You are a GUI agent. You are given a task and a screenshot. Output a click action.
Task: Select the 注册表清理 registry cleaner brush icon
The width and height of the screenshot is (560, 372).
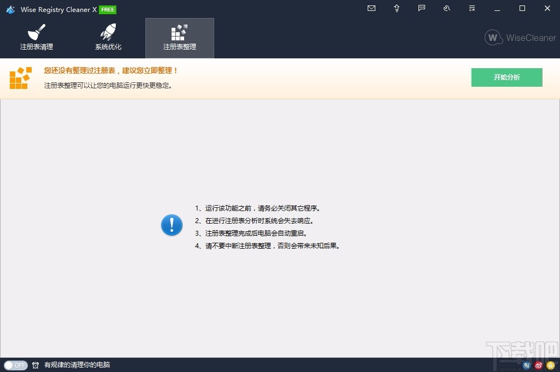36,33
